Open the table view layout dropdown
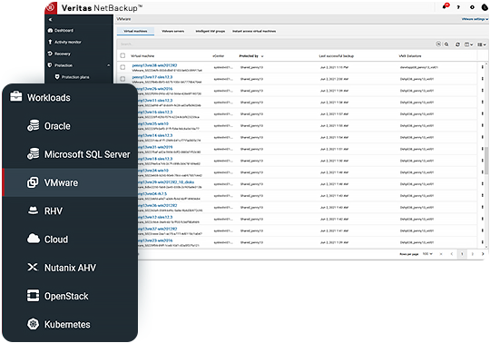This screenshot has width=490, height=343. pos(482,44)
